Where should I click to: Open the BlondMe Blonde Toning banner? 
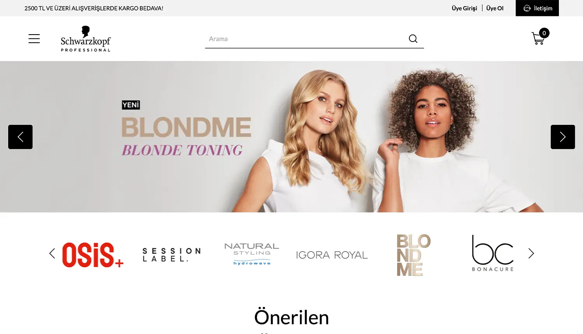click(x=291, y=137)
